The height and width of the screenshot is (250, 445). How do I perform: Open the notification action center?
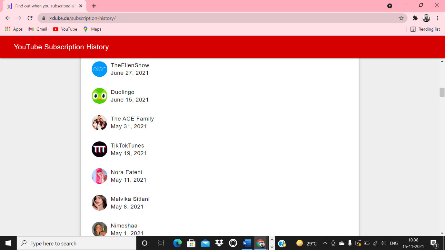(434, 243)
